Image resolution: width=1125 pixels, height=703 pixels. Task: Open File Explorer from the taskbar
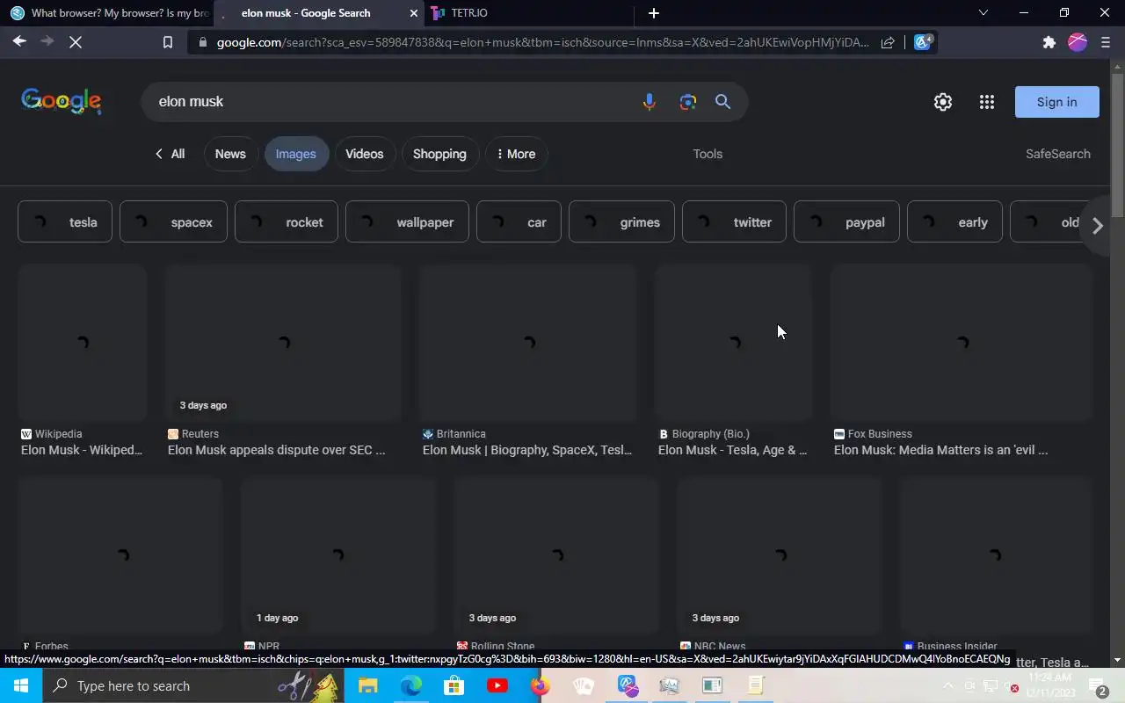pyautogui.click(x=367, y=685)
